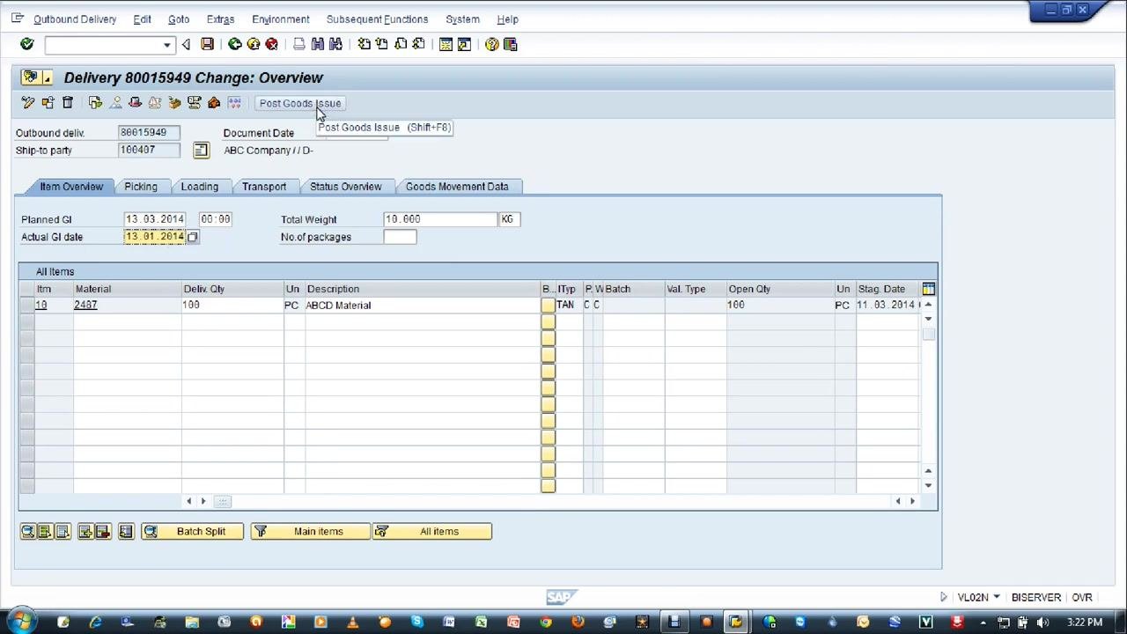Click the Help question mark icon

click(x=492, y=44)
